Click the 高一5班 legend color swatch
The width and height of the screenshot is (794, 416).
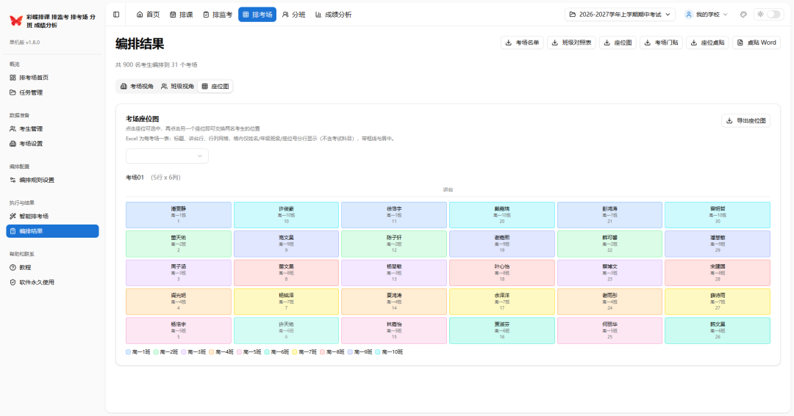tap(239, 352)
